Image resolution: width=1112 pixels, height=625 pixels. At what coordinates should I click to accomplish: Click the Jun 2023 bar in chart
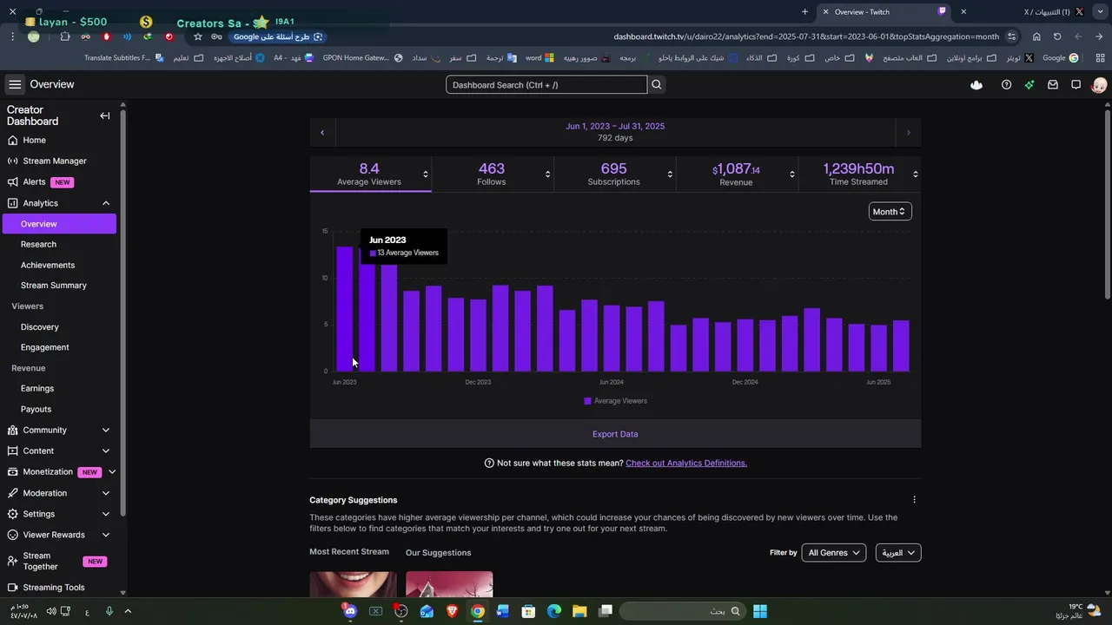(x=344, y=309)
